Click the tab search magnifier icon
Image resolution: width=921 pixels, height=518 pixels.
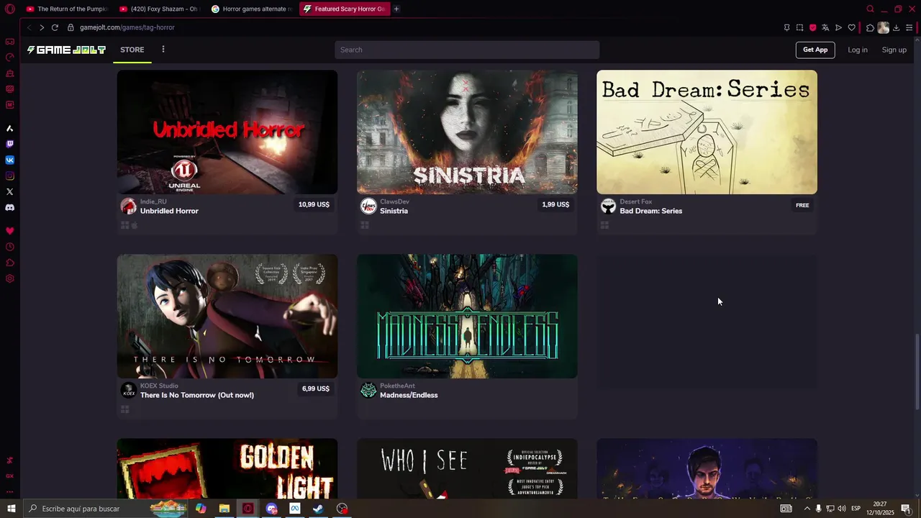point(870,9)
